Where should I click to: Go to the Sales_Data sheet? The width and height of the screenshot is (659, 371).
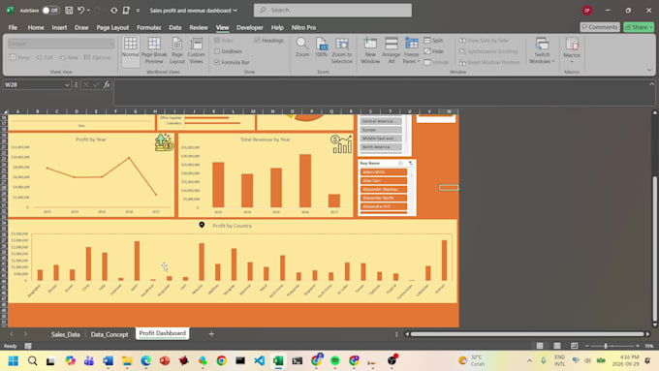(x=66, y=334)
